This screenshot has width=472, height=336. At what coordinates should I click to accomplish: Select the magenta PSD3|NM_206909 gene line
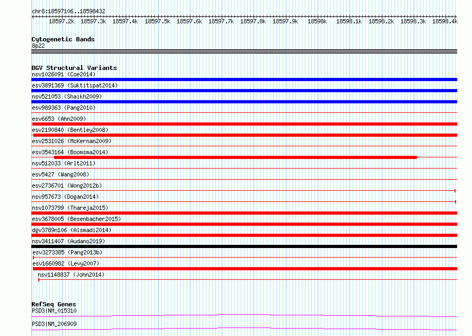pyautogui.click(x=244, y=329)
